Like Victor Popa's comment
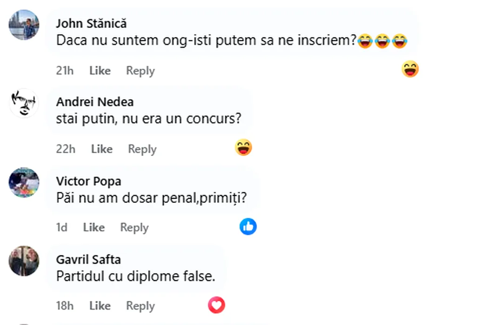483x325 pixels. (x=94, y=227)
